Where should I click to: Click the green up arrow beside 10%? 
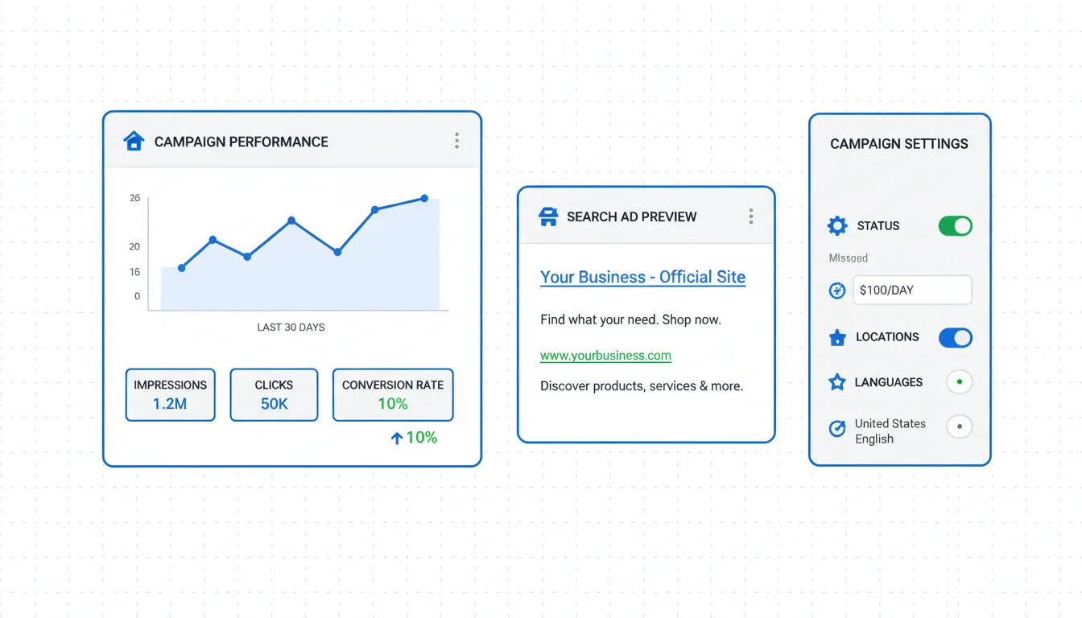click(x=396, y=439)
